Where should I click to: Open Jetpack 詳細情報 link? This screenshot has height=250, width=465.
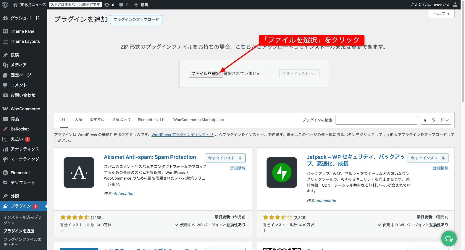coord(441,168)
